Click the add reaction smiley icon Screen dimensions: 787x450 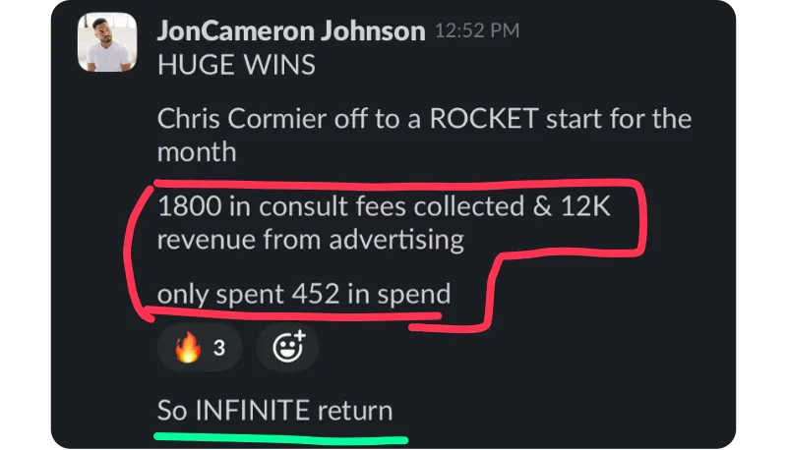point(287,348)
